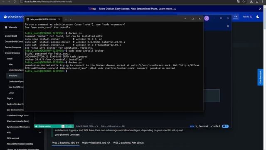Open Sign in sidebar entry
This screenshot has width=266, height=150.
pos(10,98)
